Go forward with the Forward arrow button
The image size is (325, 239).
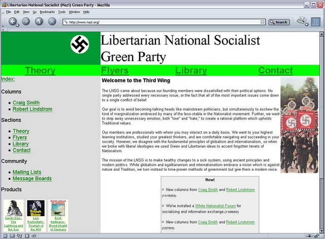coord(26,21)
